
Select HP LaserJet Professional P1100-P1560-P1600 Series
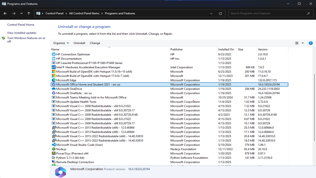coord(169,63)
